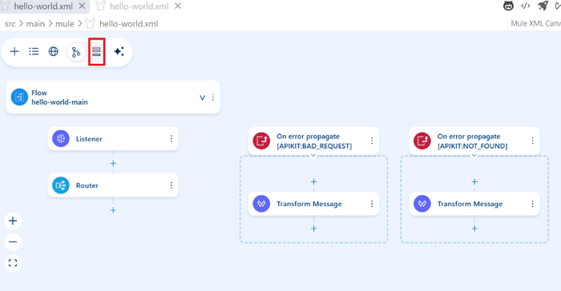Click the hello-world.xml breadcrumb entry
561x291 pixels.
[128, 24]
